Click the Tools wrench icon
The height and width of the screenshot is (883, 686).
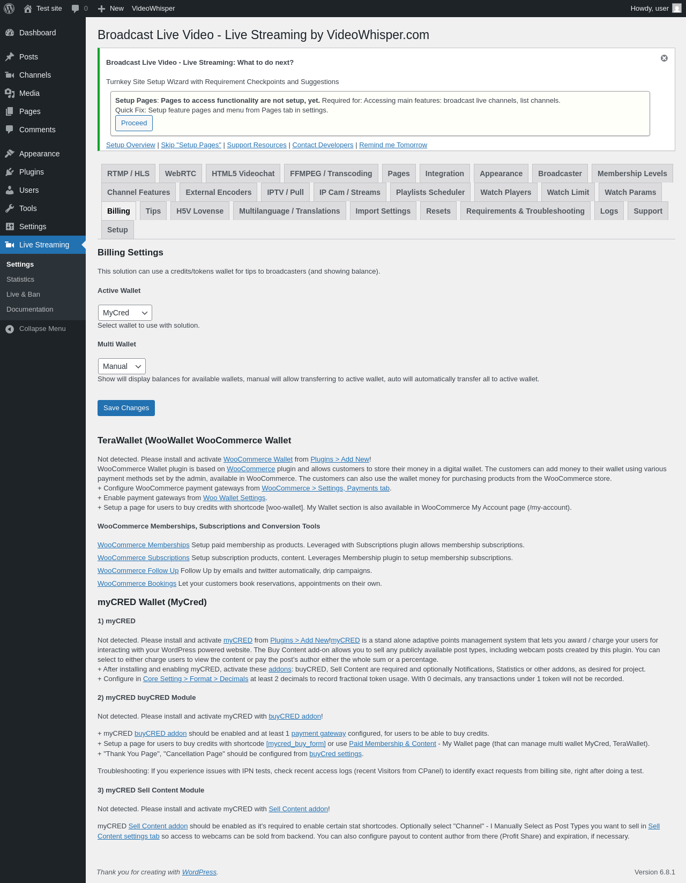pyautogui.click(x=10, y=208)
